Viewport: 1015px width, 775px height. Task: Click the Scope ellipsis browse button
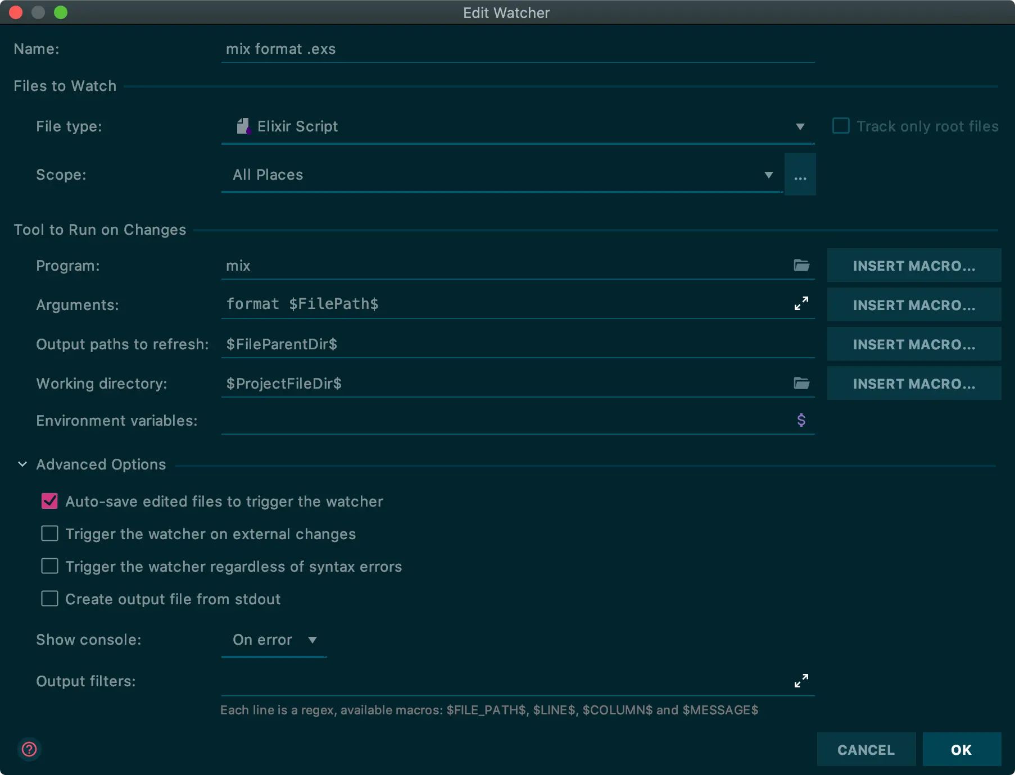(800, 175)
